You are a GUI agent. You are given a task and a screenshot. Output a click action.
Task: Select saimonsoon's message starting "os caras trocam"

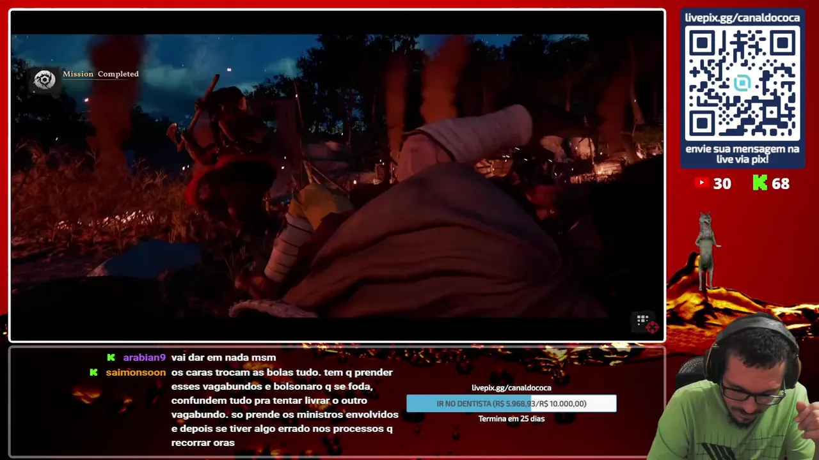point(285,407)
